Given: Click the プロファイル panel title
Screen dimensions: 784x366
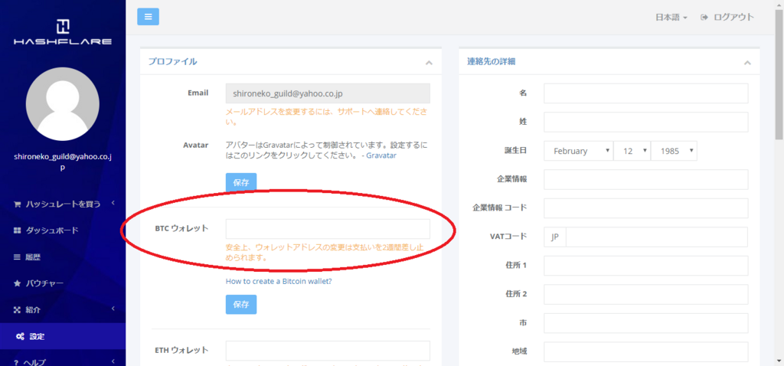Looking at the screenshot, I should (172, 62).
